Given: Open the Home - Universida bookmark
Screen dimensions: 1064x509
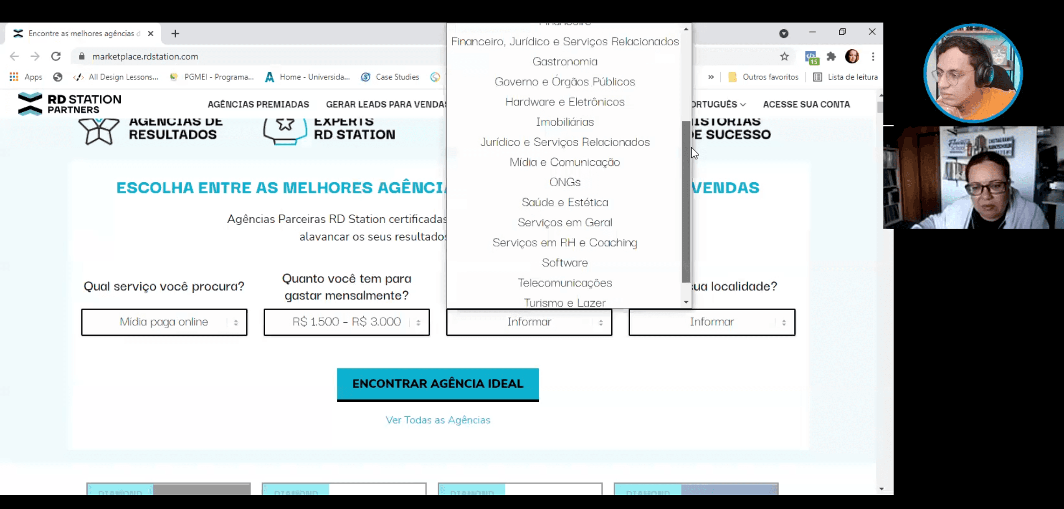Looking at the screenshot, I should 308,77.
